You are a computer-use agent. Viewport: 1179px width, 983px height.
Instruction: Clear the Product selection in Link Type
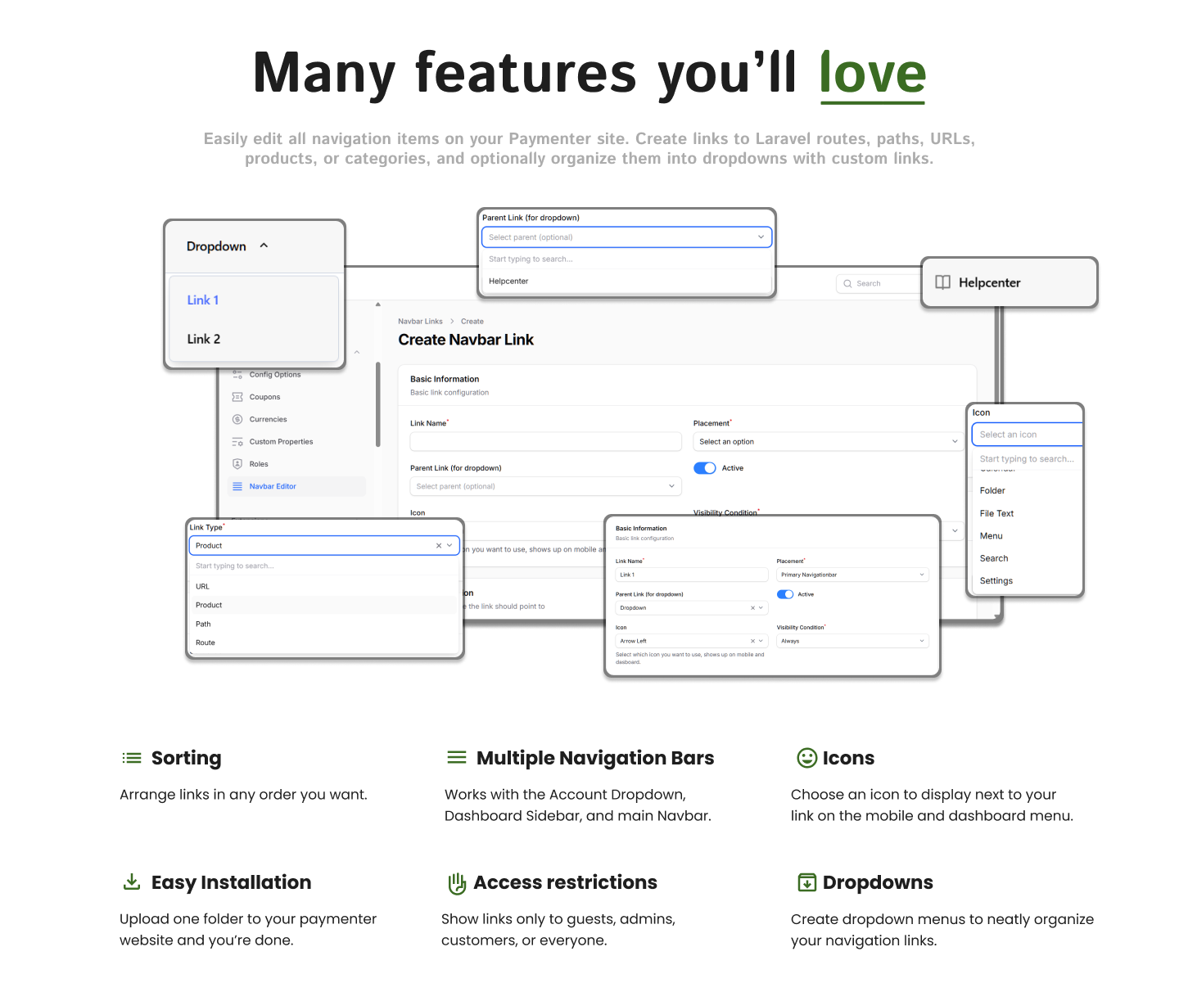(439, 546)
